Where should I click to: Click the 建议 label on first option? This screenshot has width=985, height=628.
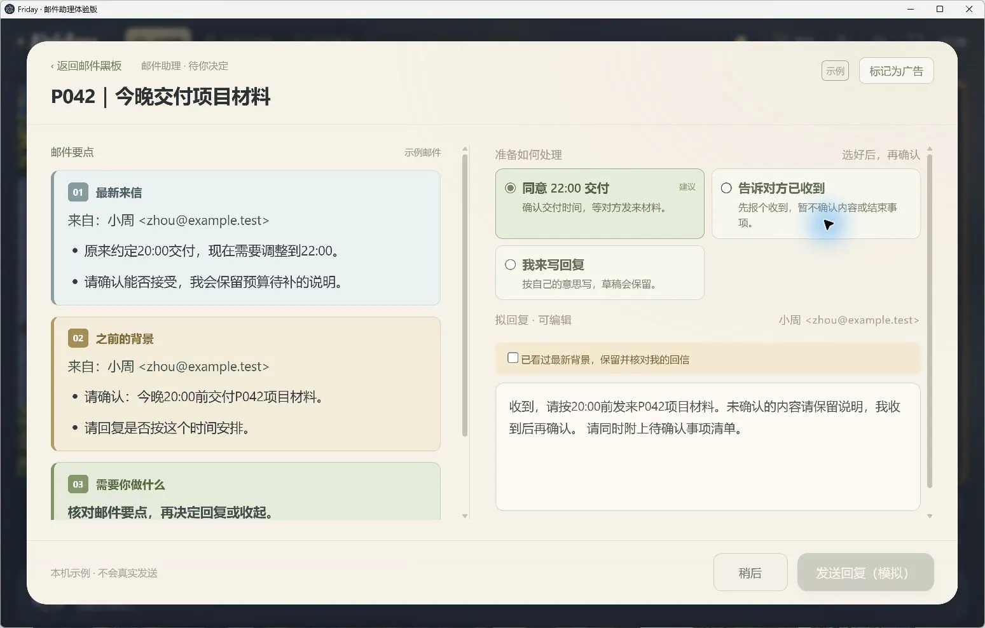pos(687,187)
